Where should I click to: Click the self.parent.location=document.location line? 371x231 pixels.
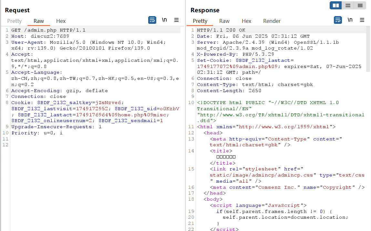pos(285,217)
